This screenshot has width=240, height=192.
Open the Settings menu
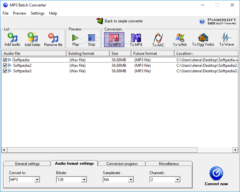38,13
